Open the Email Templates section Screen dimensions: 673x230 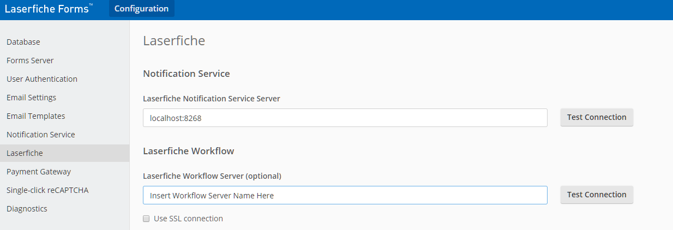point(35,116)
